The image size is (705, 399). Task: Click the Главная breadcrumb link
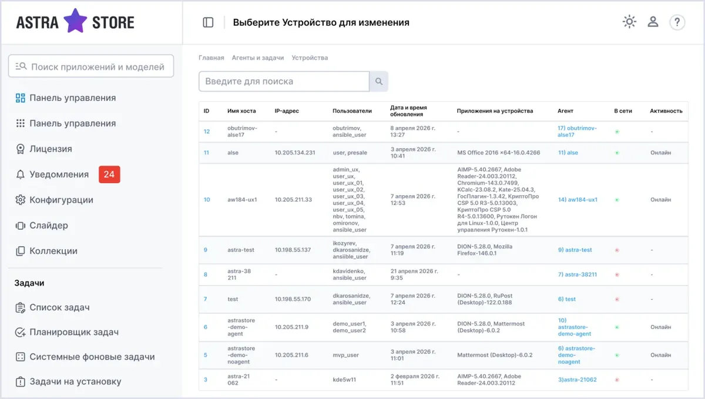(211, 58)
